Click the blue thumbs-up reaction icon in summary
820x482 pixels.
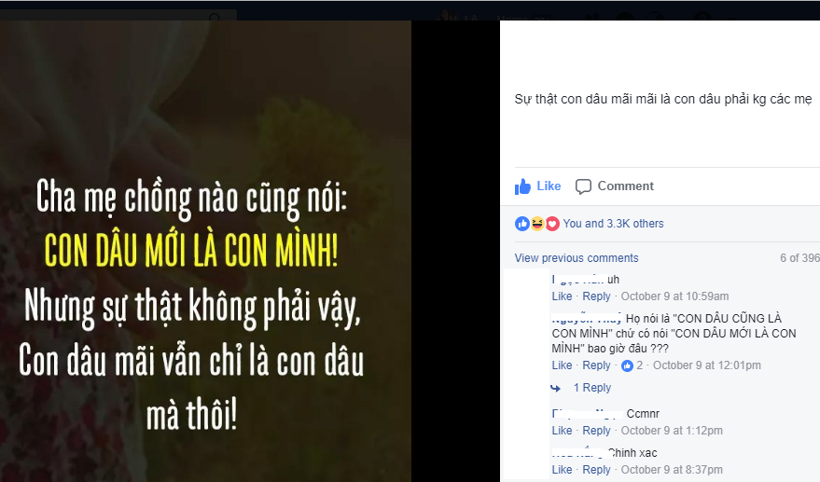521,224
